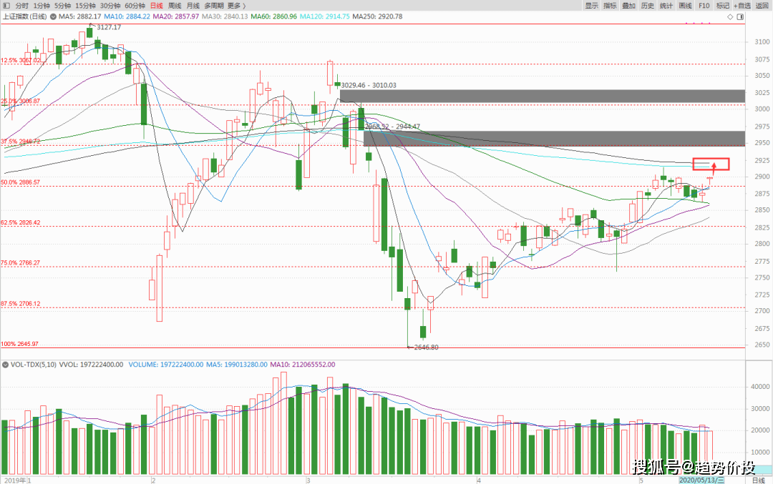This screenshot has width=773, height=484.
Task: Click the red upward arrow annotation
Action: coord(713,169)
